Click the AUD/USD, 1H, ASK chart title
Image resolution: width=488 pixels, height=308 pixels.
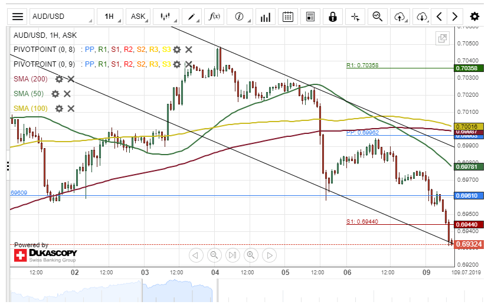(45, 35)
